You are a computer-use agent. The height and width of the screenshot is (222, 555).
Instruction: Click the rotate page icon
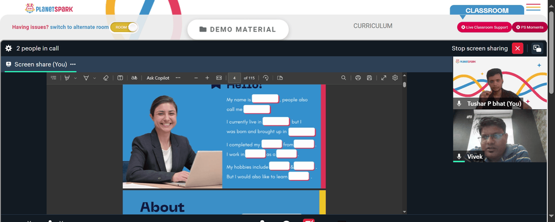266,78
